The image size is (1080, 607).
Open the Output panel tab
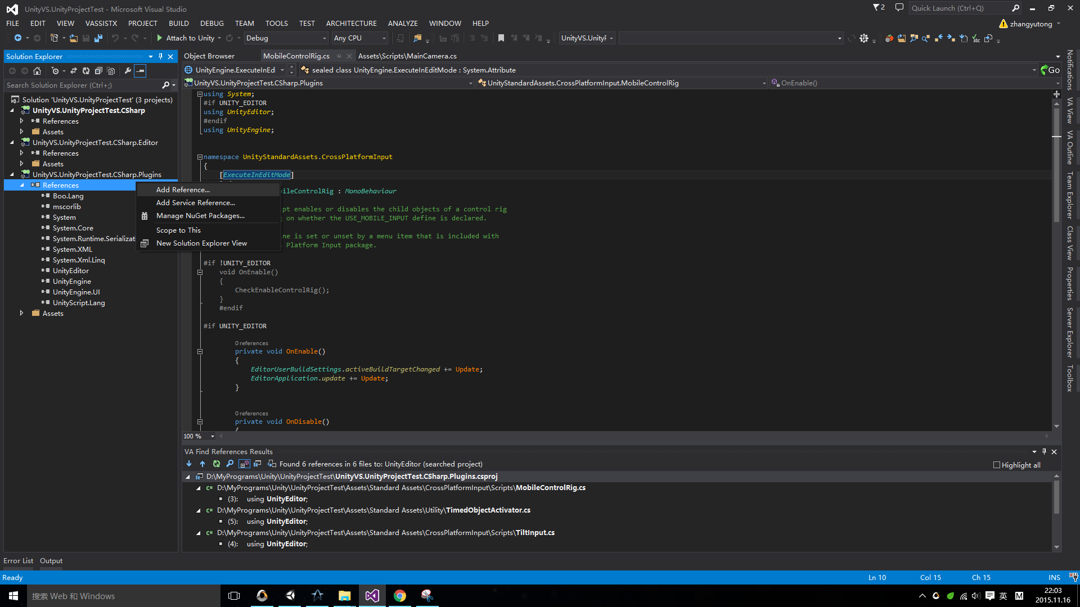(51, 560)
